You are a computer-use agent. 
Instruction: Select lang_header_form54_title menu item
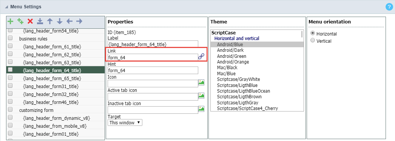click(x=51, y=31)
